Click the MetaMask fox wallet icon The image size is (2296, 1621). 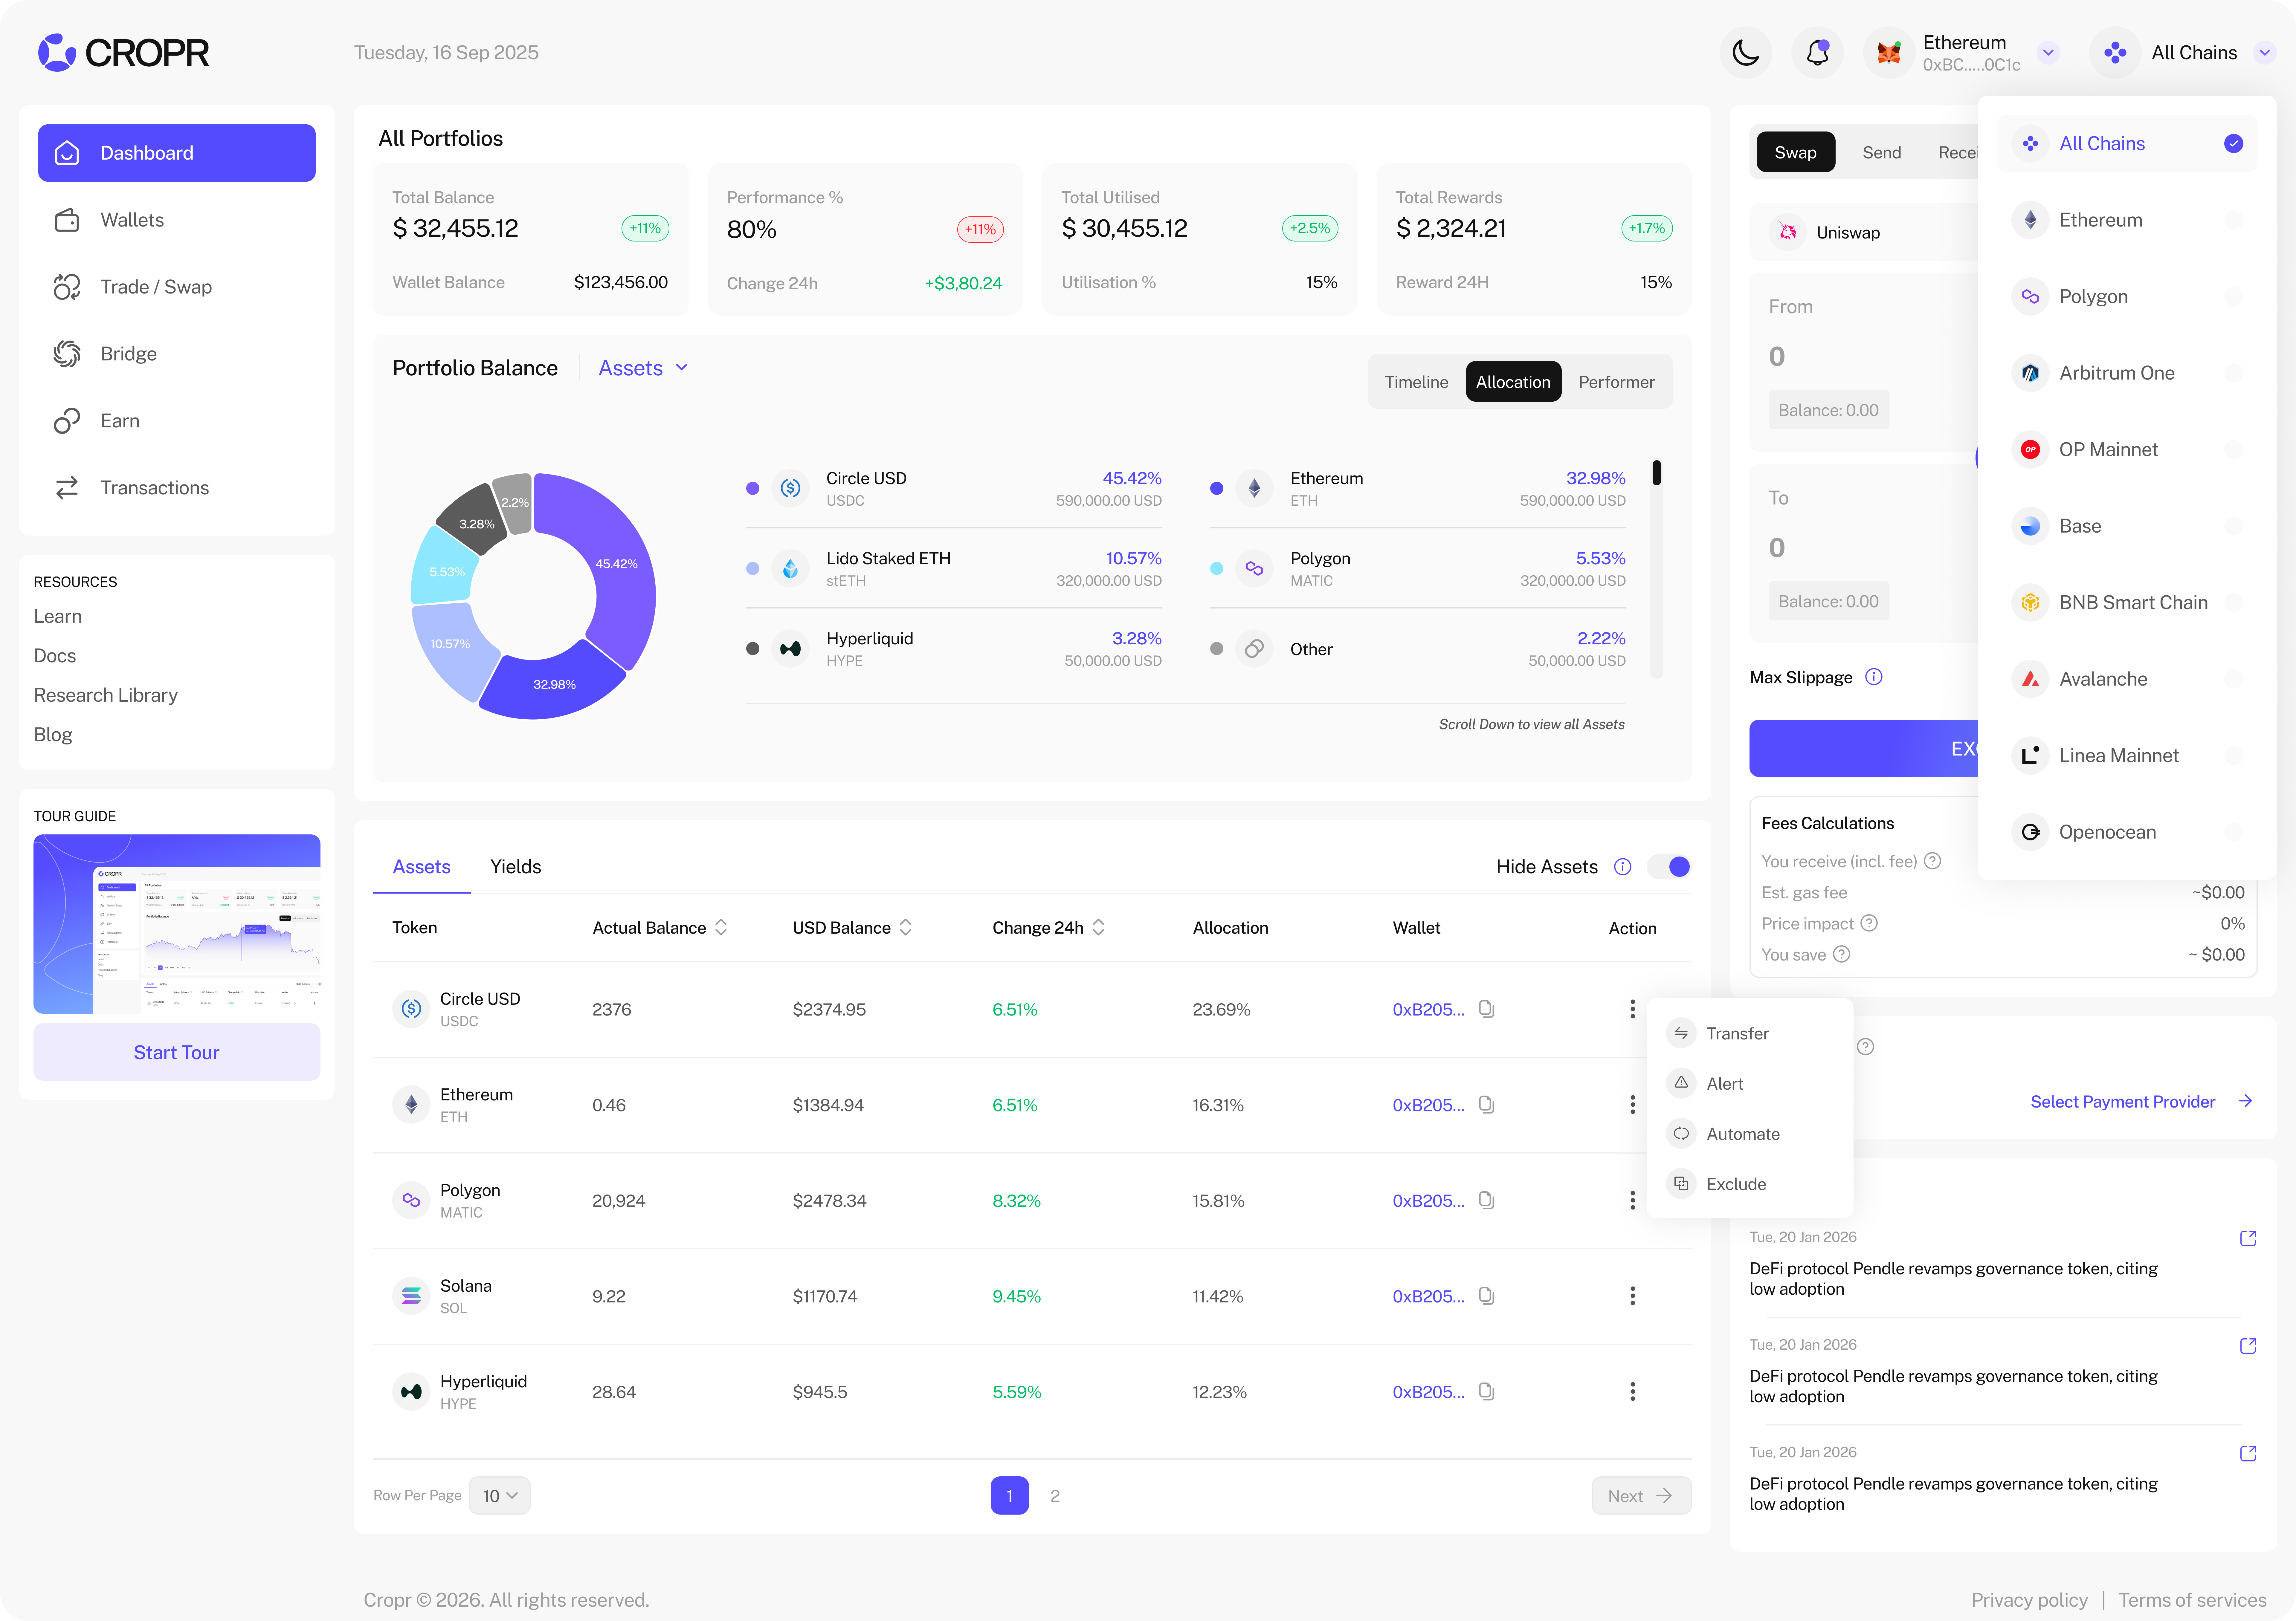coord(1889,53)
